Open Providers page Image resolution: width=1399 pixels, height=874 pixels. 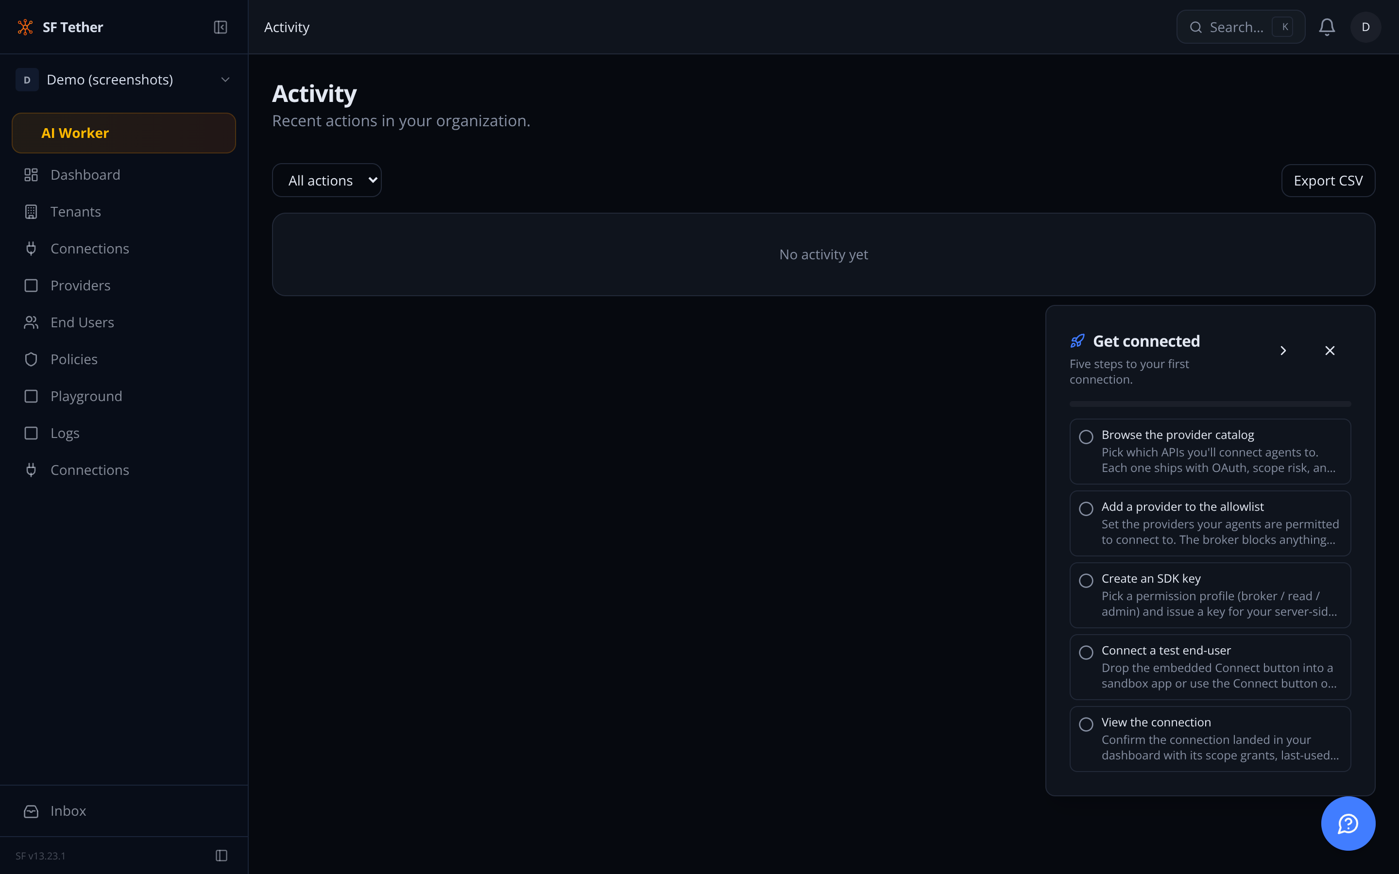coord(124,286)
